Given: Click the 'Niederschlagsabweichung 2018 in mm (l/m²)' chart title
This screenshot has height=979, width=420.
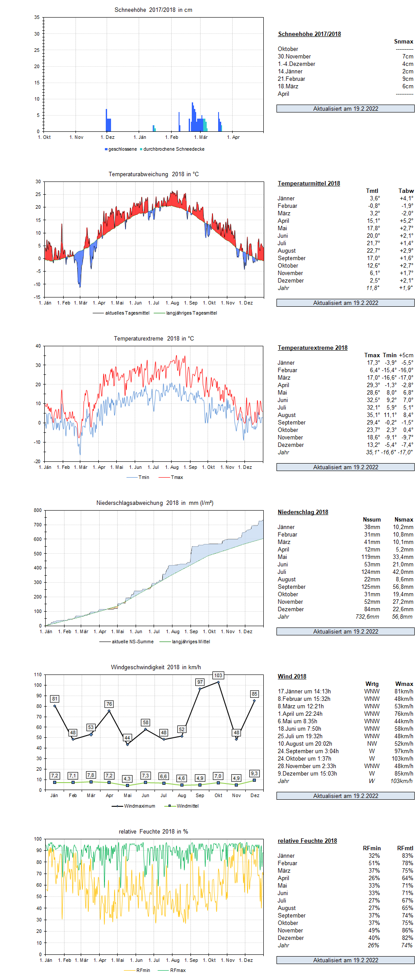Looking at the screenshot, I should coord(155,503).
